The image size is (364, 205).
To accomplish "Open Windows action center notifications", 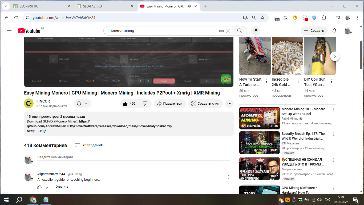I will coord(356,200).
